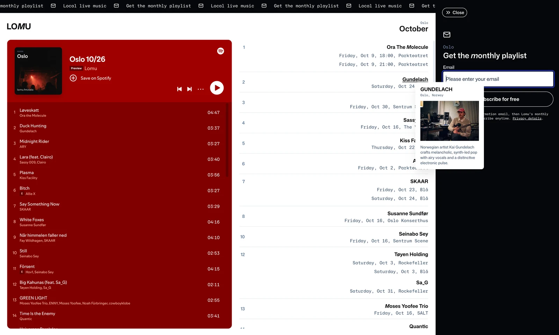Viewport: 559px width, 335px height.
Task: Open Tøyen Holding artist entry
Action: 411,255
